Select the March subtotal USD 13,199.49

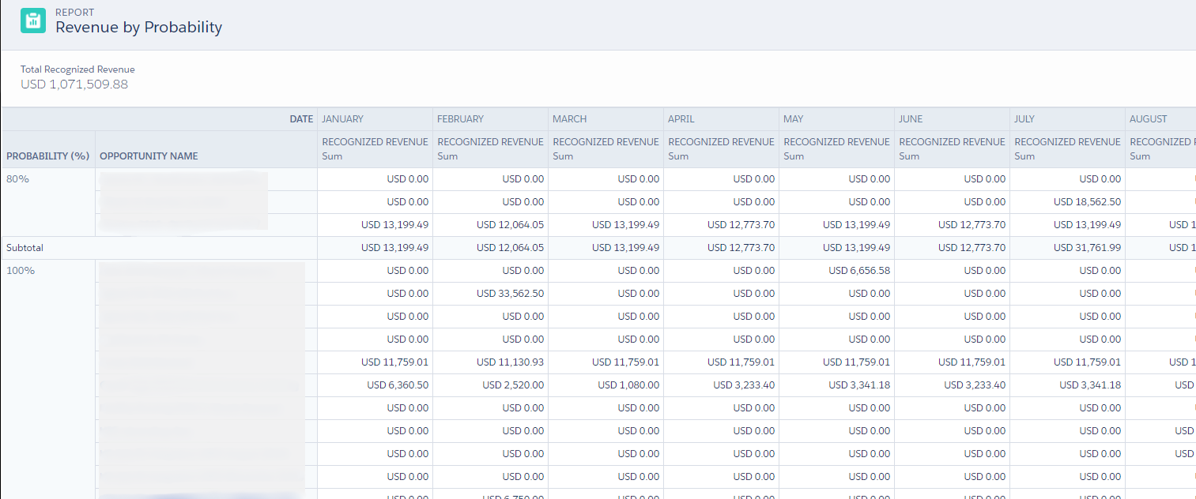(x=625, y=248)
